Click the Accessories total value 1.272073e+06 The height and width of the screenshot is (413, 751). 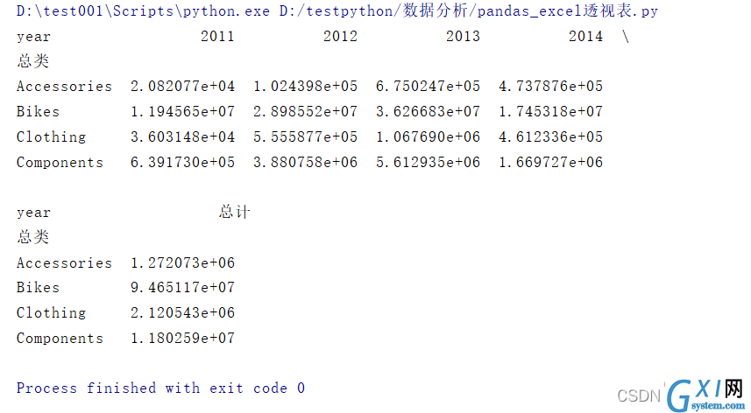point(182,262)
